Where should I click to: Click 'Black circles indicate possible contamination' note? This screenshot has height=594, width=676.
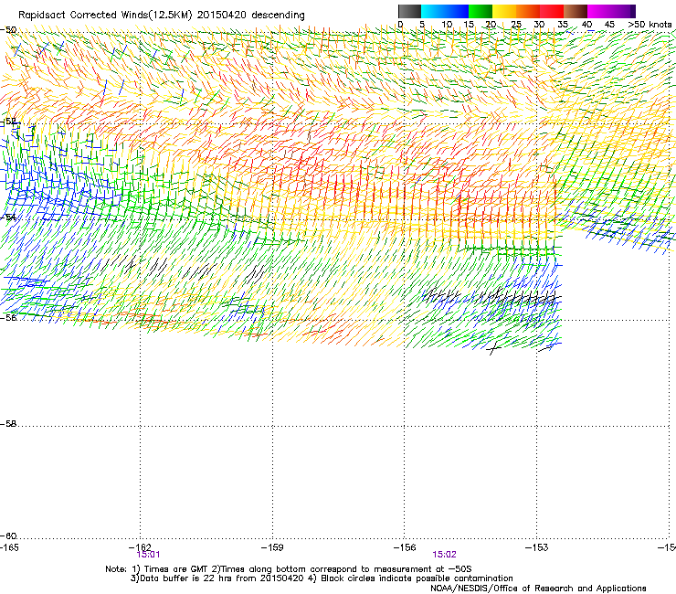[417, 578]
